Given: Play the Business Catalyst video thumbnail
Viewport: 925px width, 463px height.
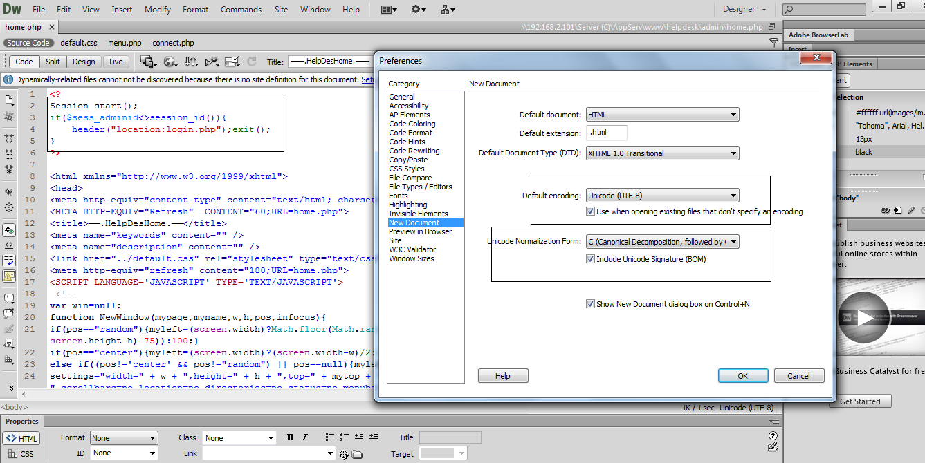Looking at the screenshot, I should click(865, 318).
